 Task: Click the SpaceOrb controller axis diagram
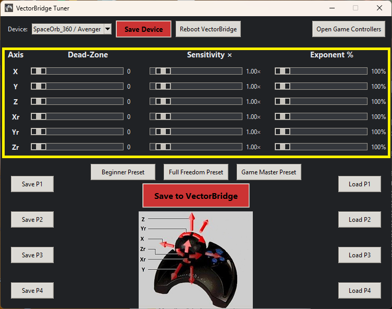click(x=195, y=259)
